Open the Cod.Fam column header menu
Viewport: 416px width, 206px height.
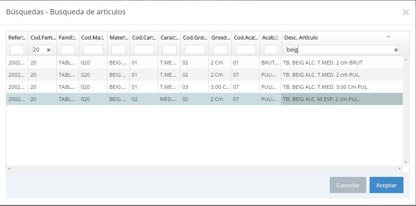52,36
